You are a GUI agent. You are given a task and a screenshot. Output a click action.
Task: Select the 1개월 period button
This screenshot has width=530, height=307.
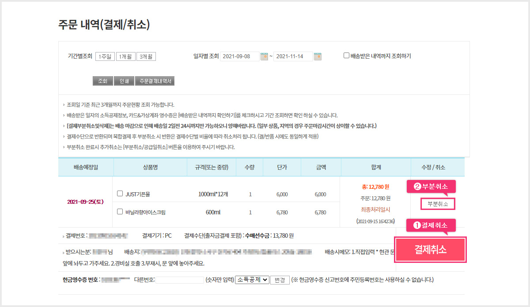click(x=126, y=56)
